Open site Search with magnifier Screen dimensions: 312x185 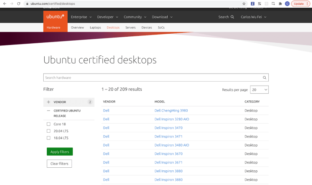[x=226, y=17]
